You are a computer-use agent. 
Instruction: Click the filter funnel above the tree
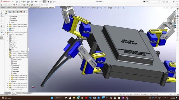(x=6, y=14)
